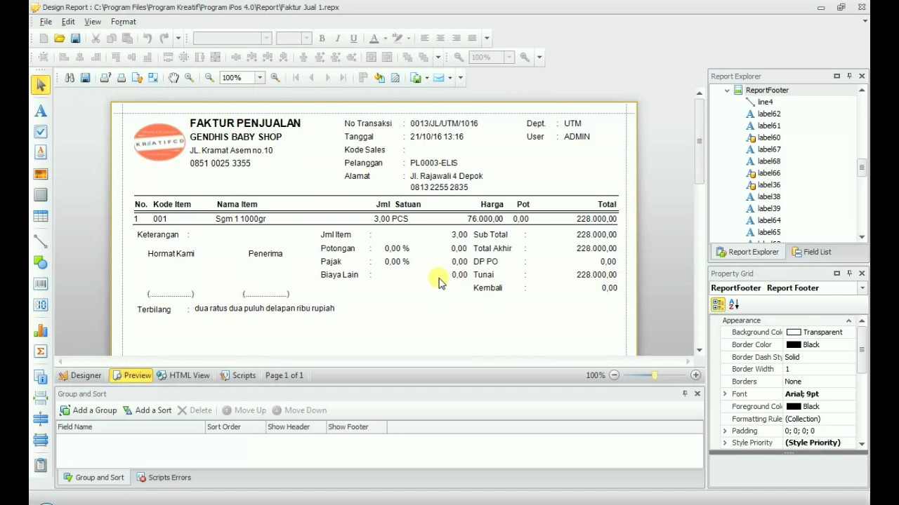
Task: Open the ReportFooter object selector dropdown
Action: tap(862, 288)
